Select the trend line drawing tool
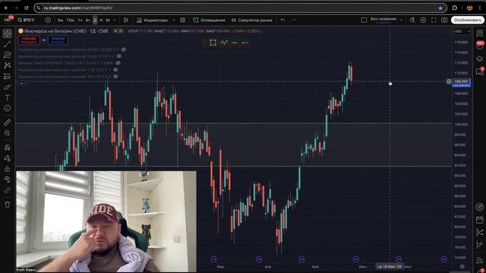This screenshot has width=486, height=273. 7,44
